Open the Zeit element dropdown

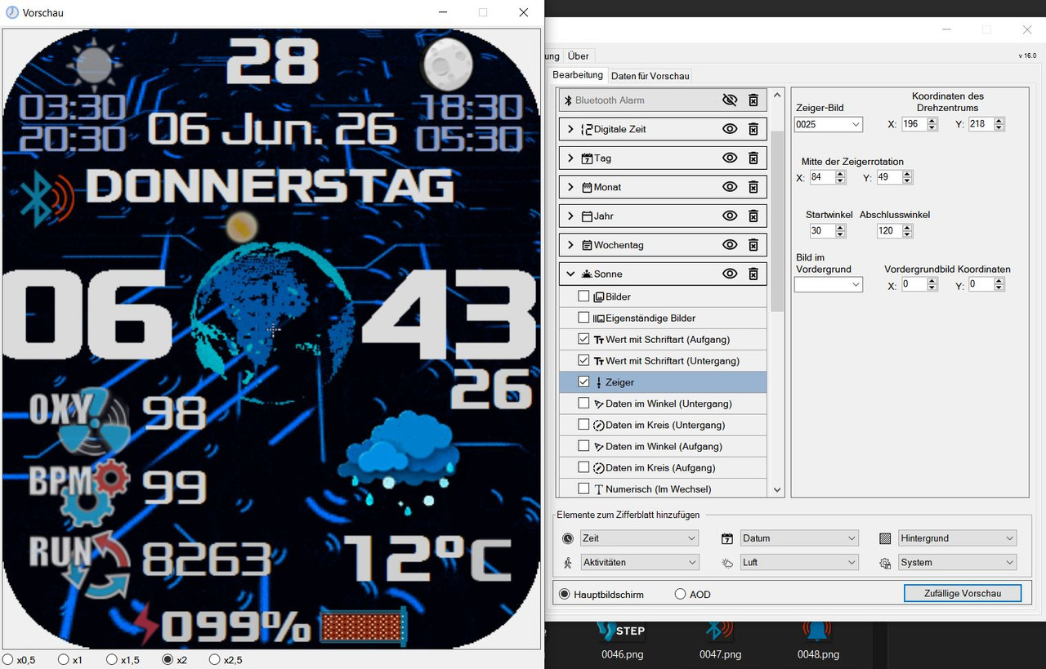(x=639, y=538)
